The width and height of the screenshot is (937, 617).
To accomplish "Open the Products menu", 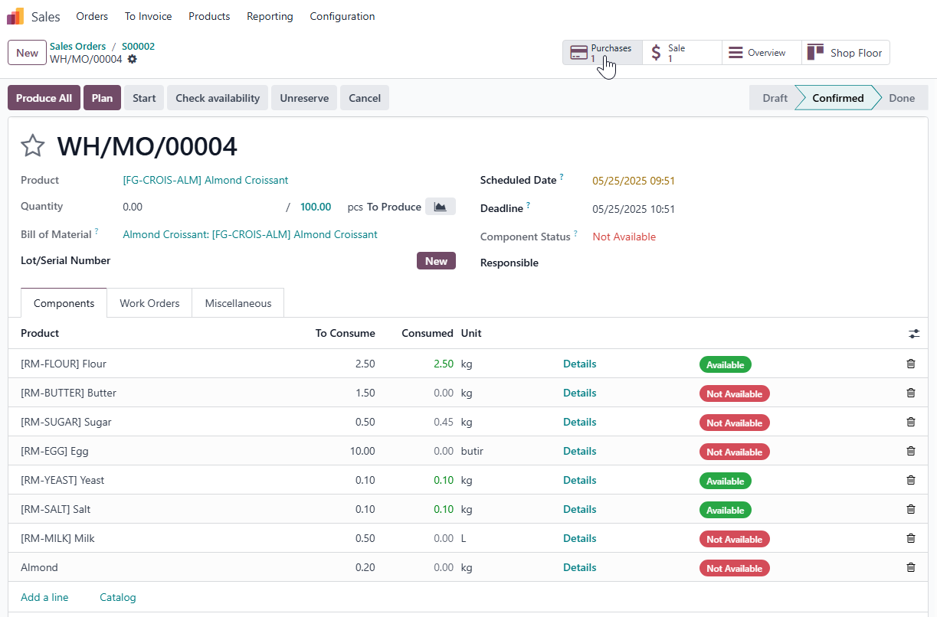I will coord(209,16).
